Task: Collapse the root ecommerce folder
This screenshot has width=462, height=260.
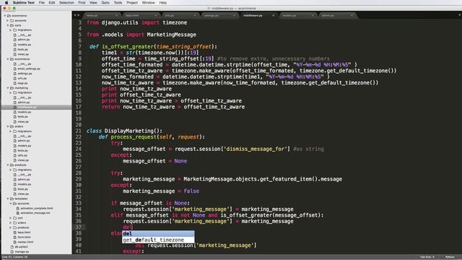Action: (5, 16)
